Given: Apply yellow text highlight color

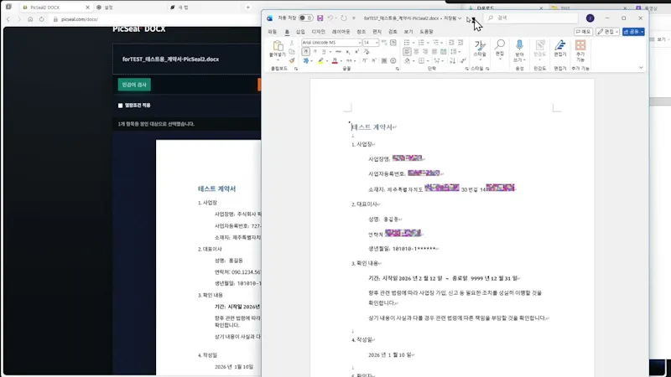Looking at the screenshot, I should (x=320, y=60).
